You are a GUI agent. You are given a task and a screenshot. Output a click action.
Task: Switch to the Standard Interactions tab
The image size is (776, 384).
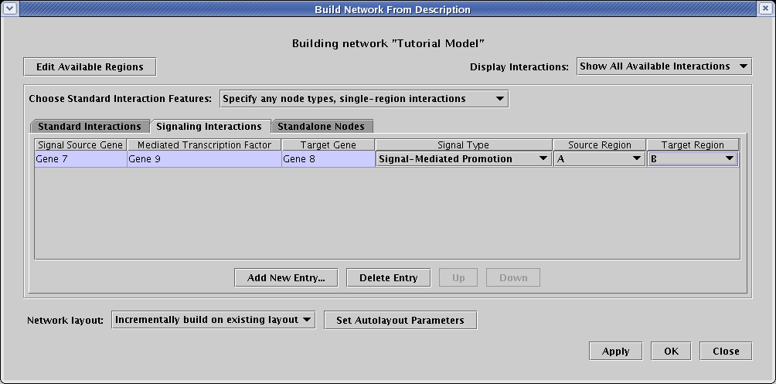tap(90, 126)
